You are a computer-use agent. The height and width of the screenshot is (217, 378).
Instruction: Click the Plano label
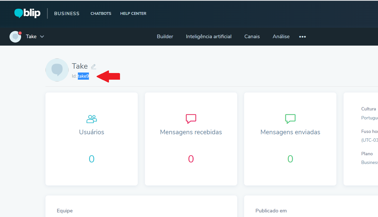pos(367,154)
